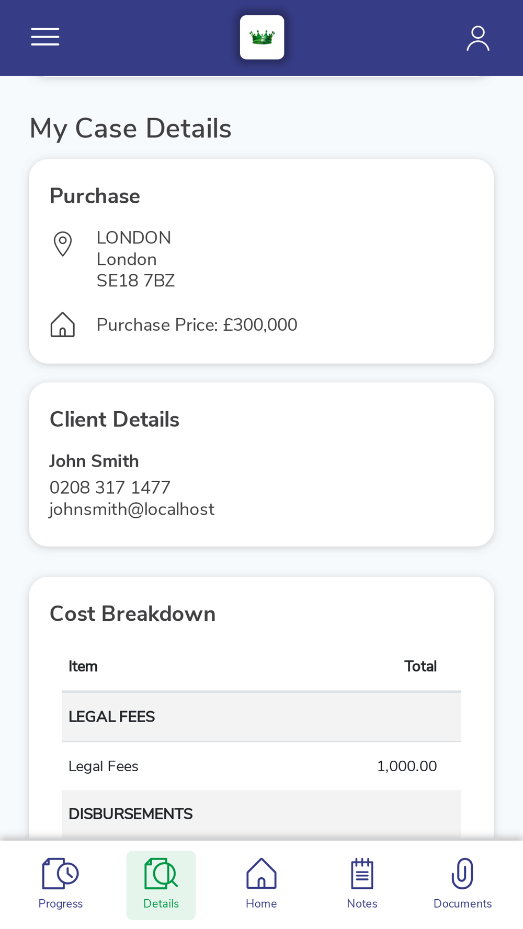This screenshot has width=523, height=929.
Task: Tap the johnsmith@localhost email address
Action: [132, 509]
